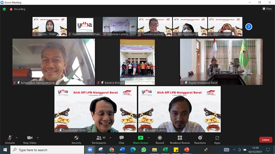Open the Reactions menu

pyautogui.click(x=200, y=140)
